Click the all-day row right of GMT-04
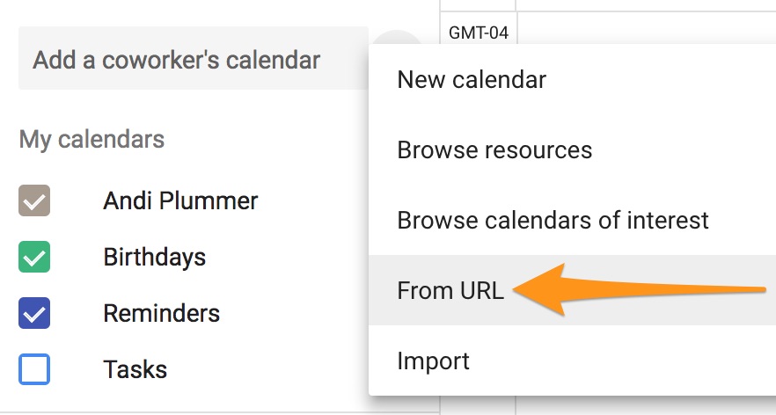The image size is (776, 415). (642, 28)
